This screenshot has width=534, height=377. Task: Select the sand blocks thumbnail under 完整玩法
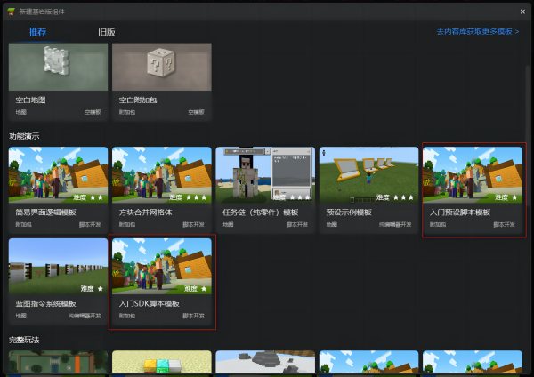162,362
